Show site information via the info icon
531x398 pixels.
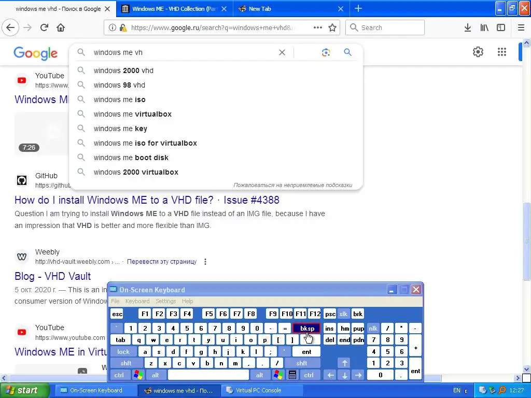click(112, 27)
